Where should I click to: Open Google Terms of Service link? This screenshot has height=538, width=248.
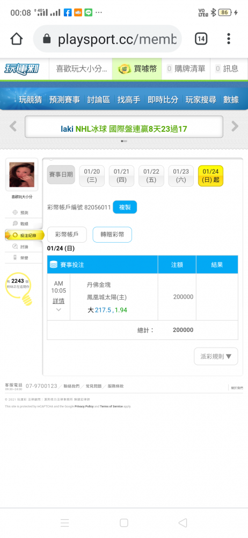tap(111, 406)
